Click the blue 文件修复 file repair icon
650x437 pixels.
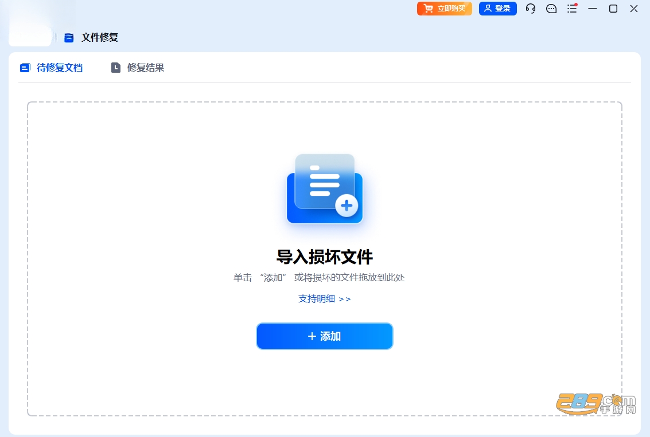[x=69, y=38]
